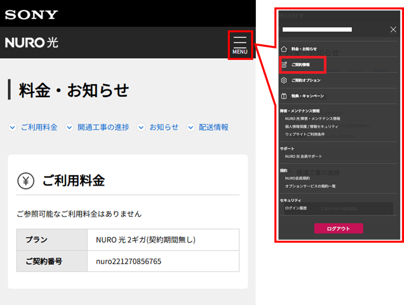404x305 pixels.
Task: Click the NURO 光 2ギガ(契約期間無し) plan cell
Action: [163, 240]
